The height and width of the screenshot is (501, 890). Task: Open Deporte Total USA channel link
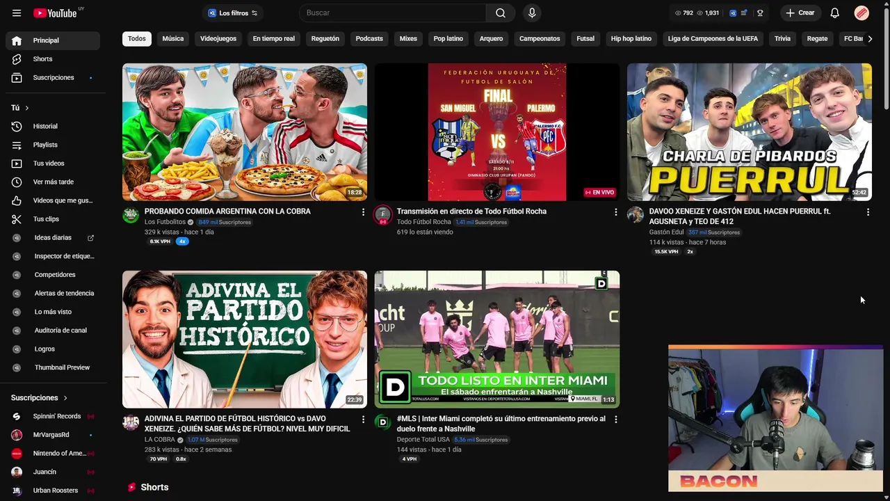pos(423,440)
